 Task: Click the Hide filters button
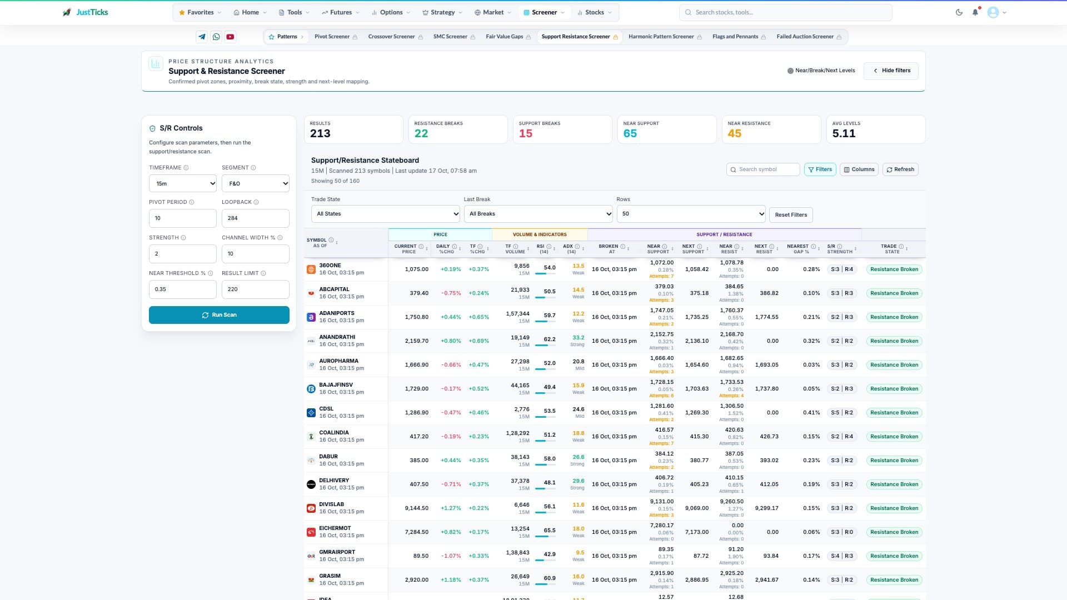click(891, 71)
